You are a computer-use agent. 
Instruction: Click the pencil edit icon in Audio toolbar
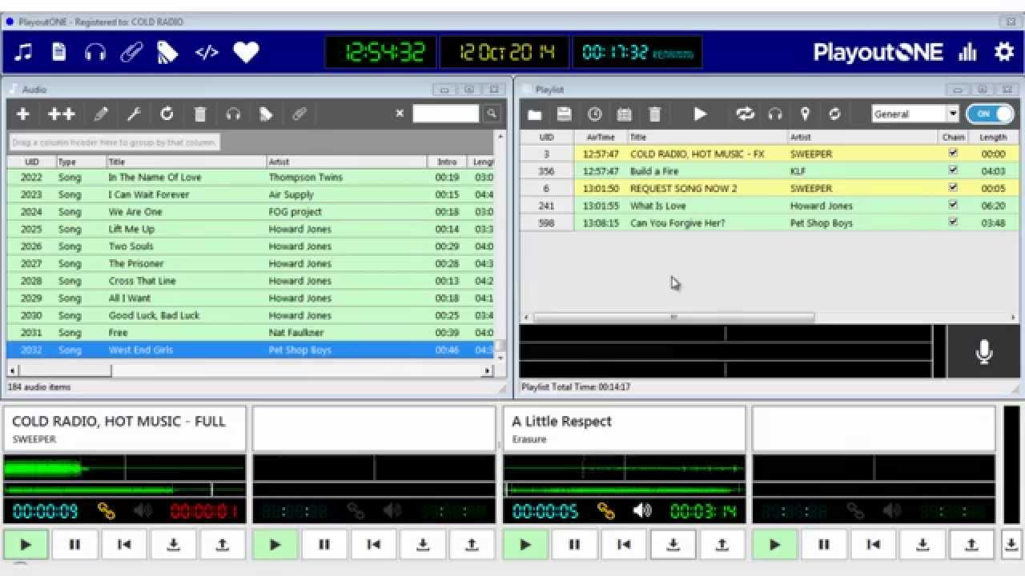click(101, 114)
